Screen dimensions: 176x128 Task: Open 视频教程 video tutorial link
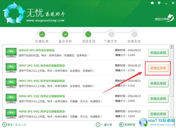(x=130, y=125)
